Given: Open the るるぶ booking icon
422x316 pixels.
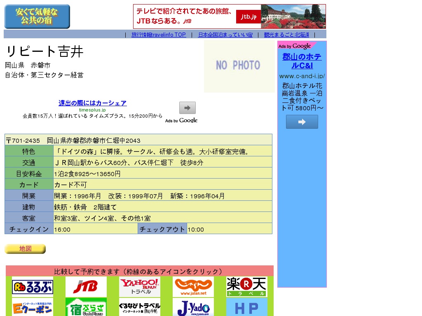Looking at the screenshot, I should (33, 287).
